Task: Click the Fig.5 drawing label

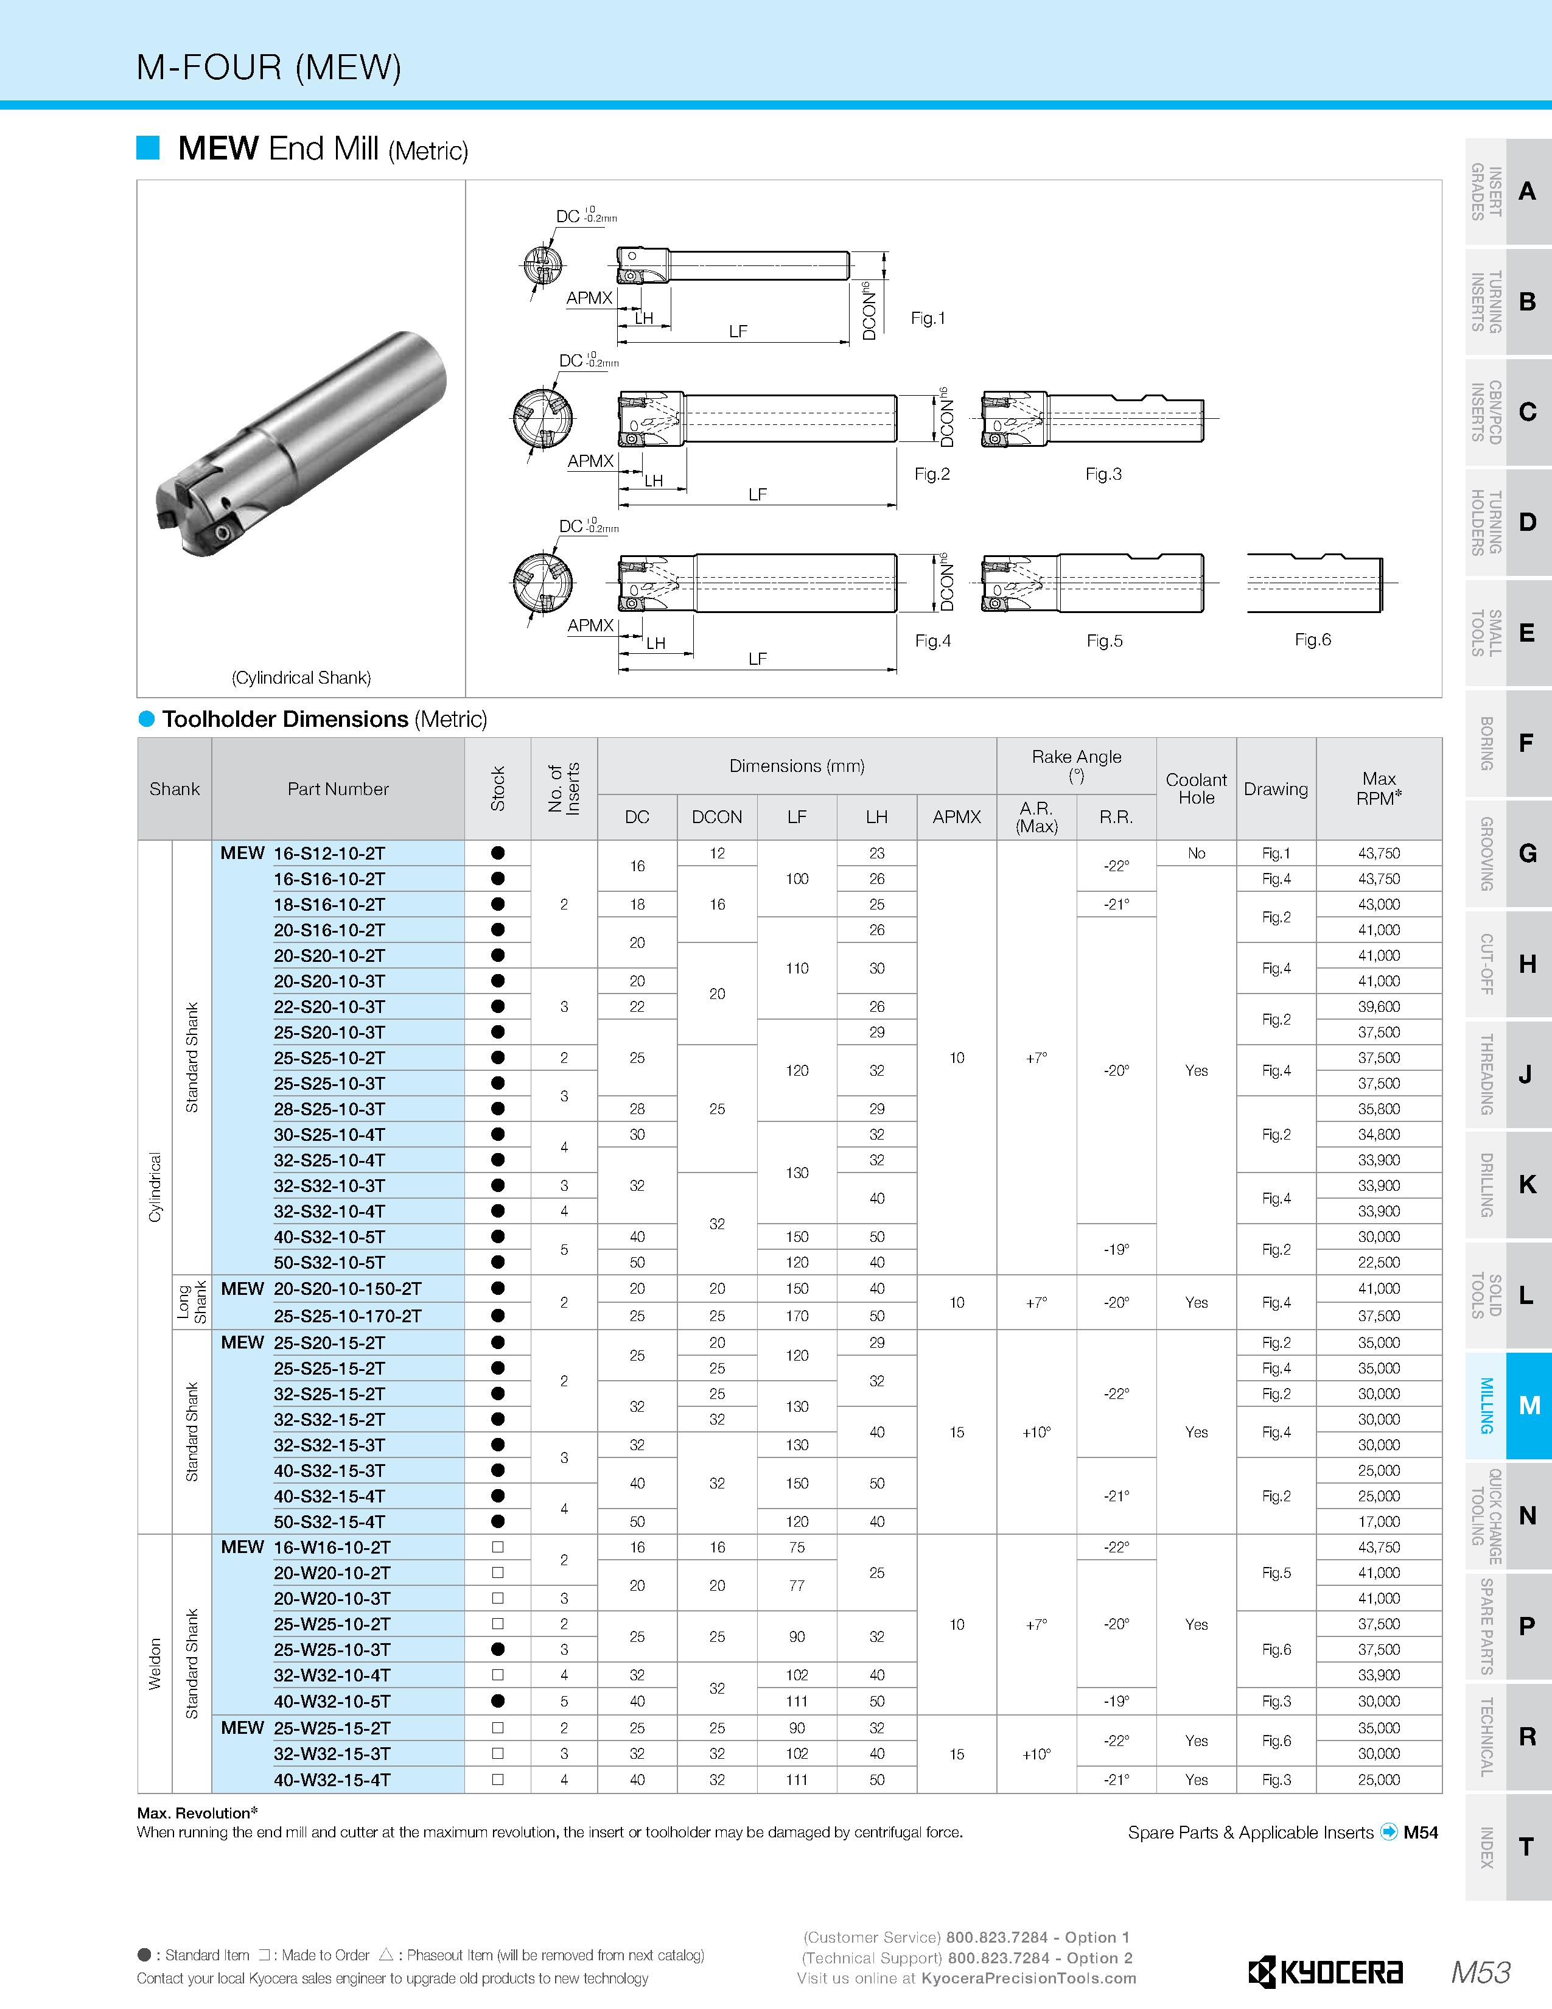Action: [1104, 640]
